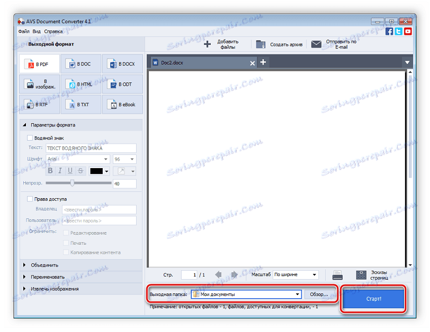Click the Browse output folder button

319,294
